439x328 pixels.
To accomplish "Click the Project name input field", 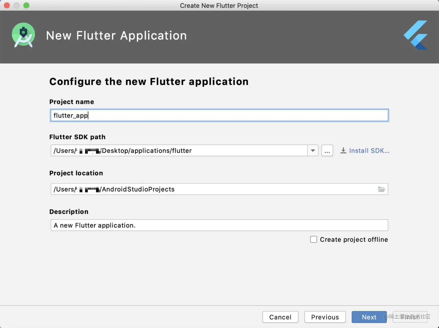I will 219,115.
